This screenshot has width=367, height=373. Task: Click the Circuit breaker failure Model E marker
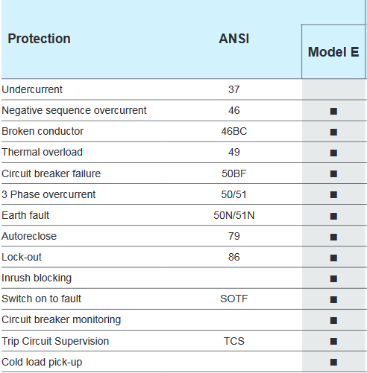point(333,173)
